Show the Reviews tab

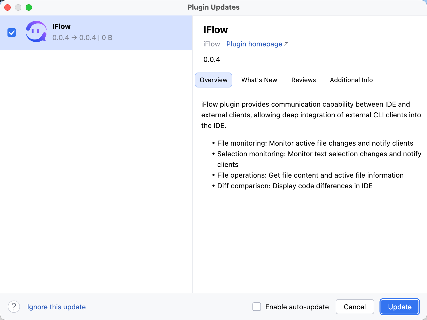click(303, 80)
